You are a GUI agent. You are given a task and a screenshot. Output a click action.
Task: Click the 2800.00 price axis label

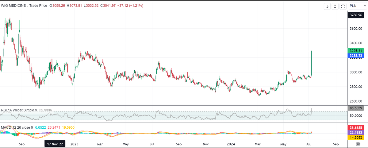pyautogui.click(x=356, y=87)
